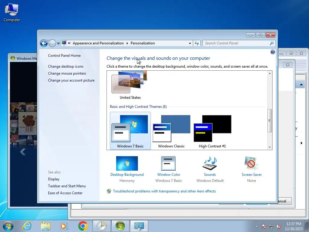The width and height of the screenshot is (309, 232).
Task: Click the Action Center flag tray icon
Action: coord(264,226)
